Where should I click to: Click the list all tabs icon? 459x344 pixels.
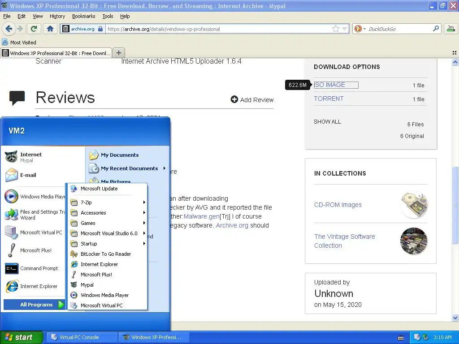click(x=455, y=53)
